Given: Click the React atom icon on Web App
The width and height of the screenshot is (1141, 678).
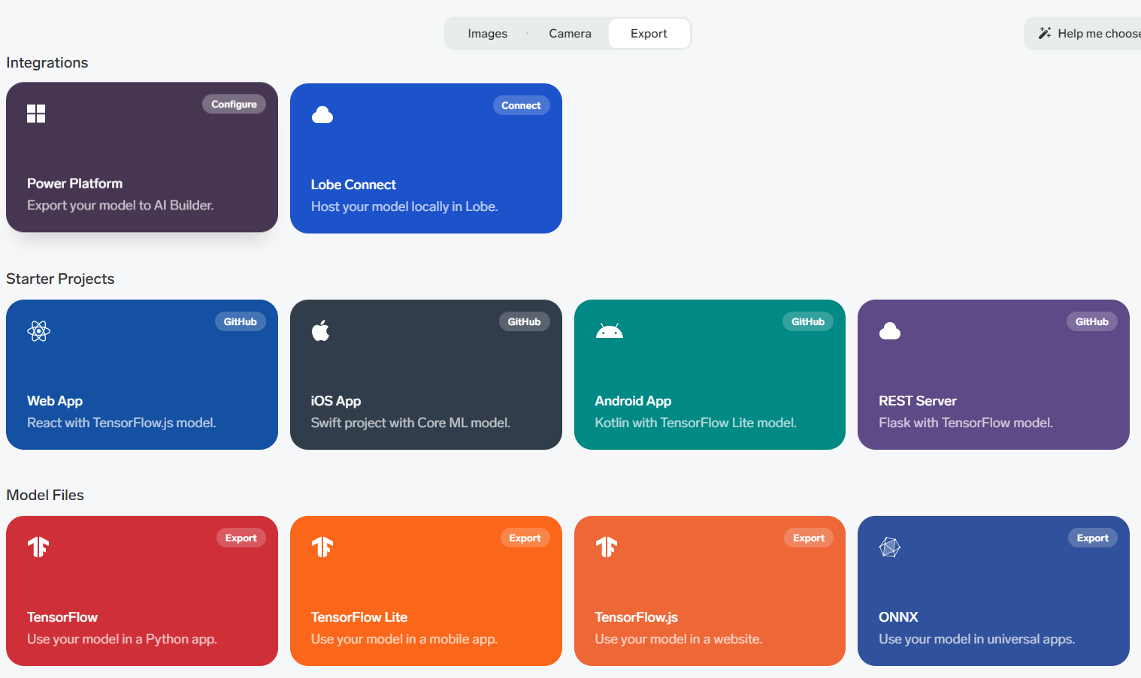Looking at the screenshot, I should pos(38,331).
